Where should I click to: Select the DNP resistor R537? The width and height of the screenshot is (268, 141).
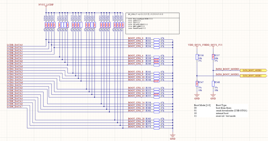click(x=213, y=57)
